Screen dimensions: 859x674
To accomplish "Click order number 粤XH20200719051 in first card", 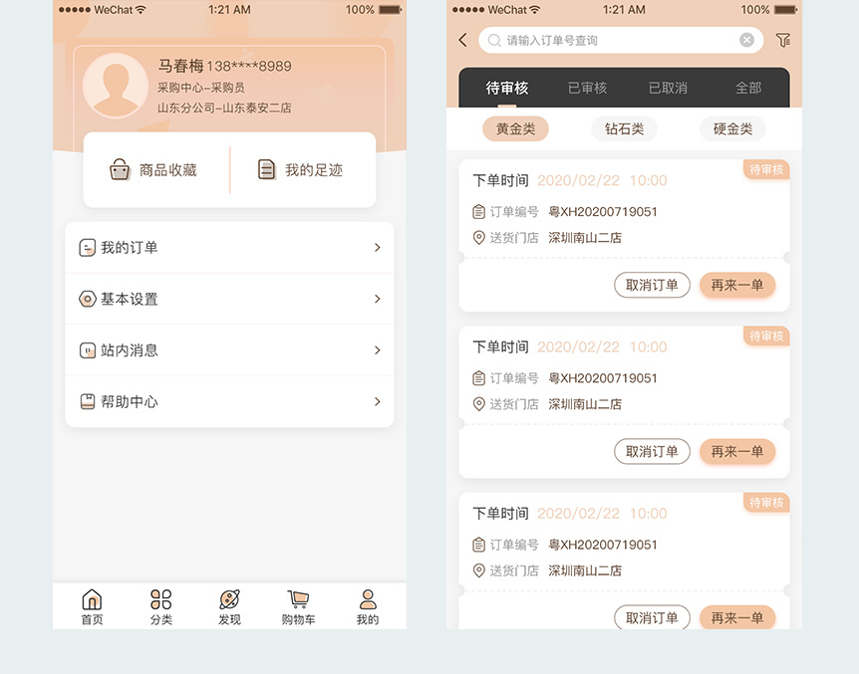I will pos(603,212).
